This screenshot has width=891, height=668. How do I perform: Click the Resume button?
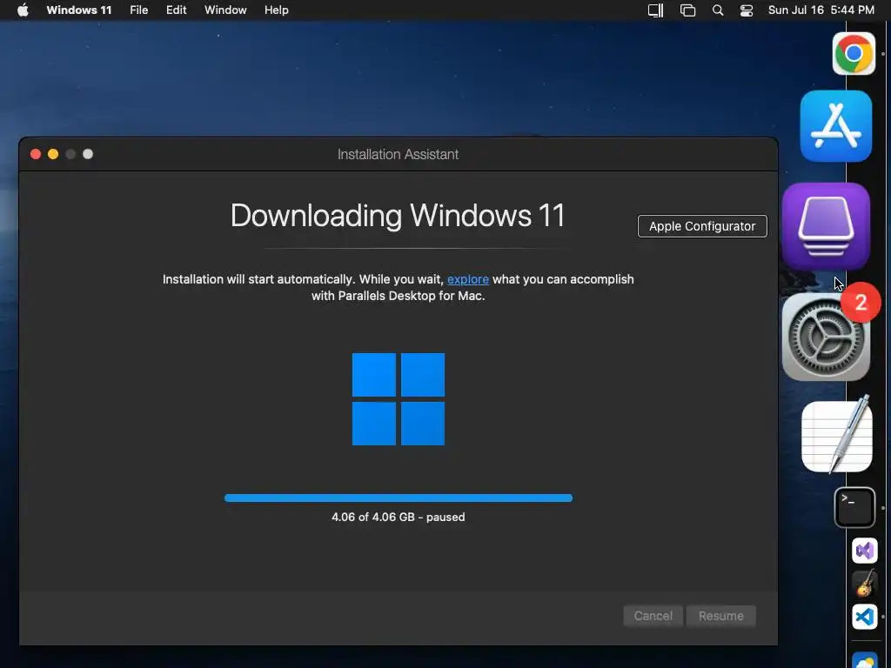721,616
